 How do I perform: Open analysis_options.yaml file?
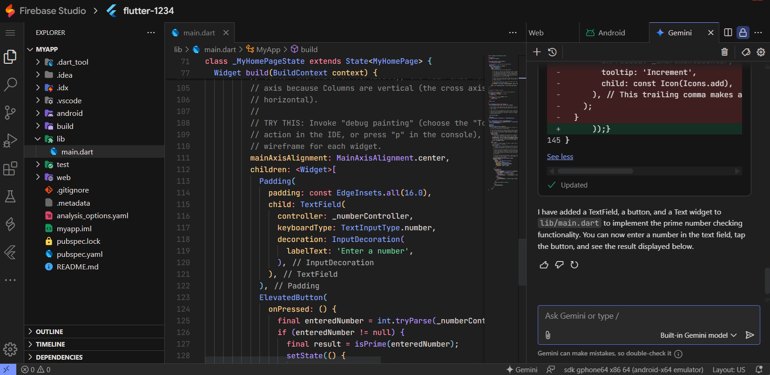click(x=95, y=215)
